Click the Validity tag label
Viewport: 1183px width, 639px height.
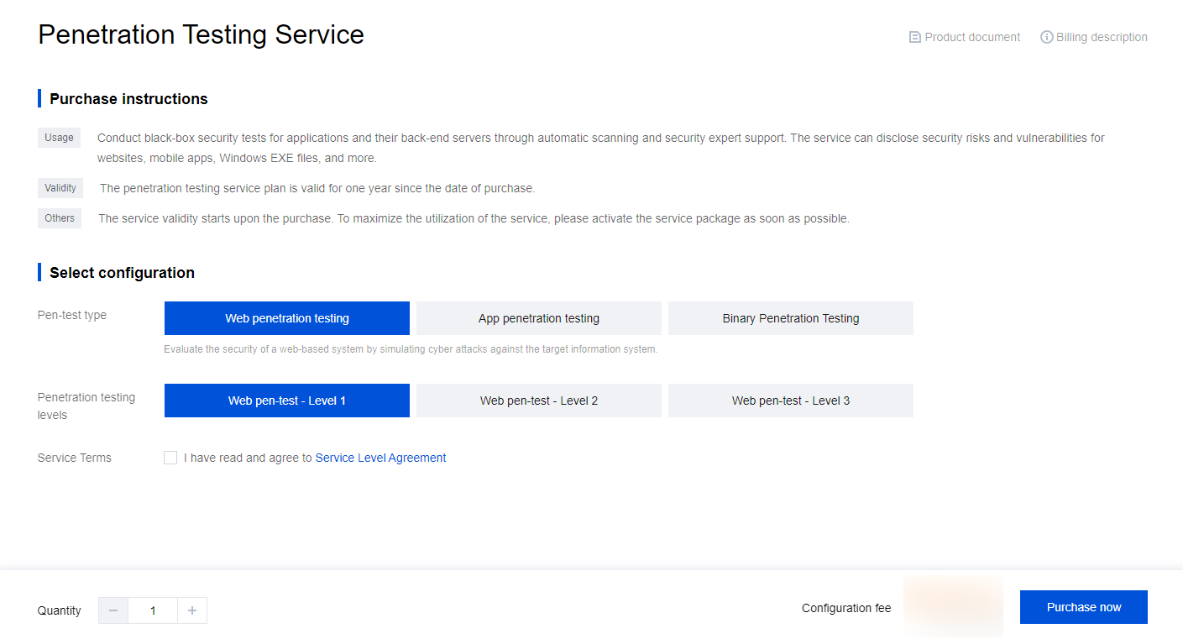tap(60, 188)
